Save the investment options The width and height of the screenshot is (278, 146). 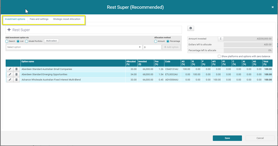227,138
